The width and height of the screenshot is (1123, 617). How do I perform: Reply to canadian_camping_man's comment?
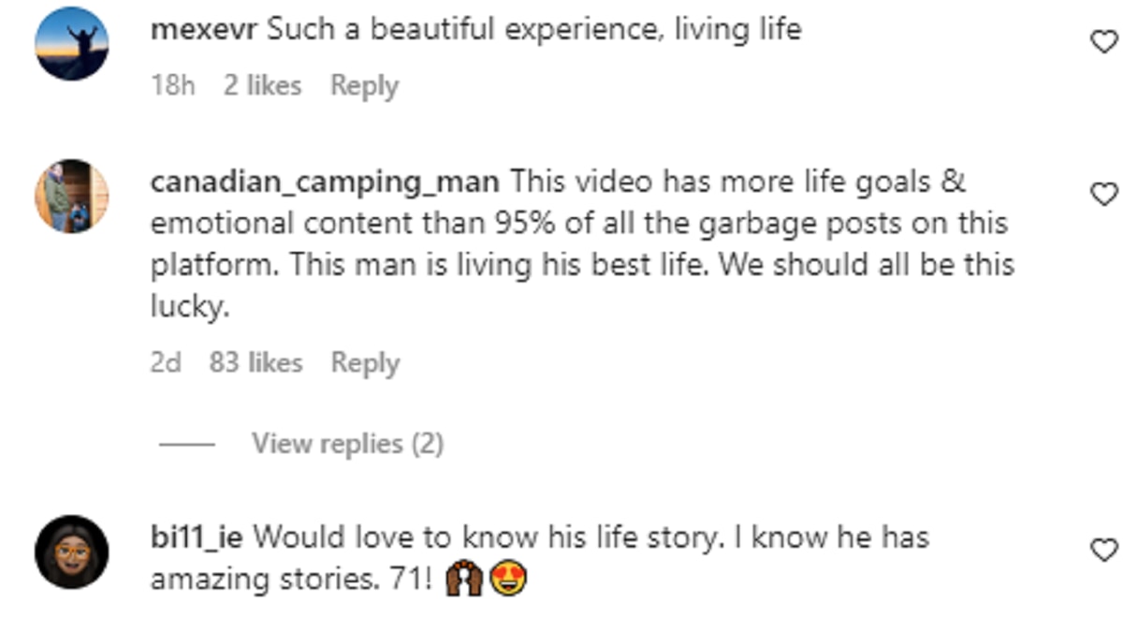click(x=364, y=362)
